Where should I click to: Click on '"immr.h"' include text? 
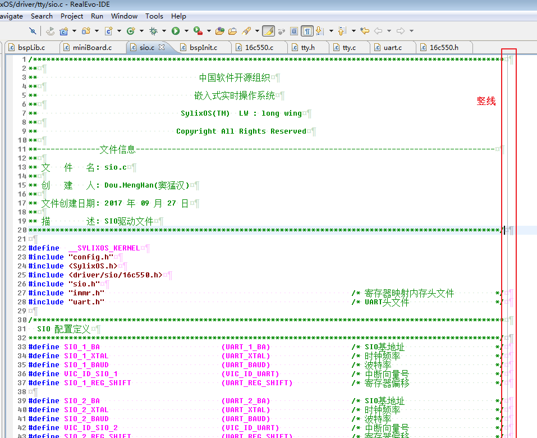(x=86, y=293)
